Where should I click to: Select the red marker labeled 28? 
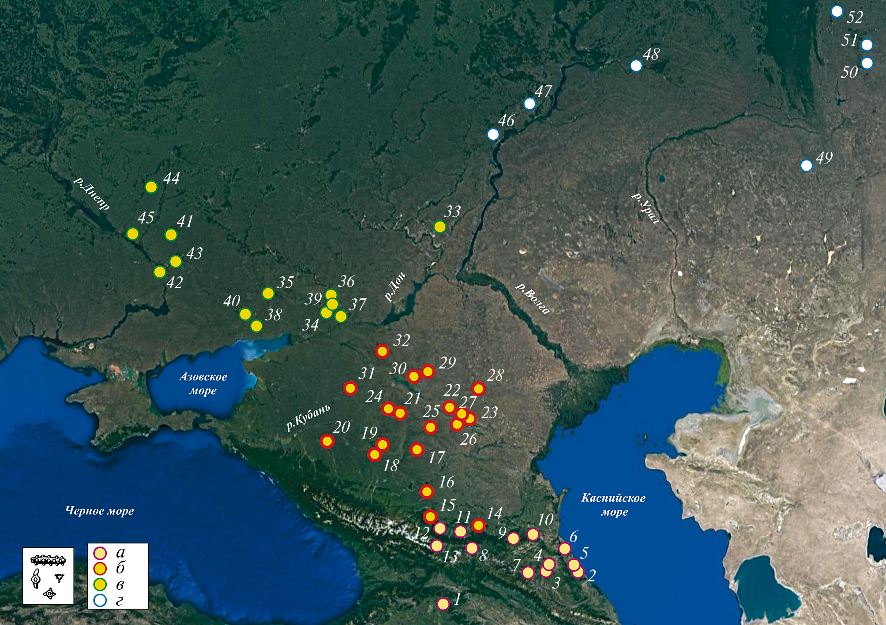478,389
